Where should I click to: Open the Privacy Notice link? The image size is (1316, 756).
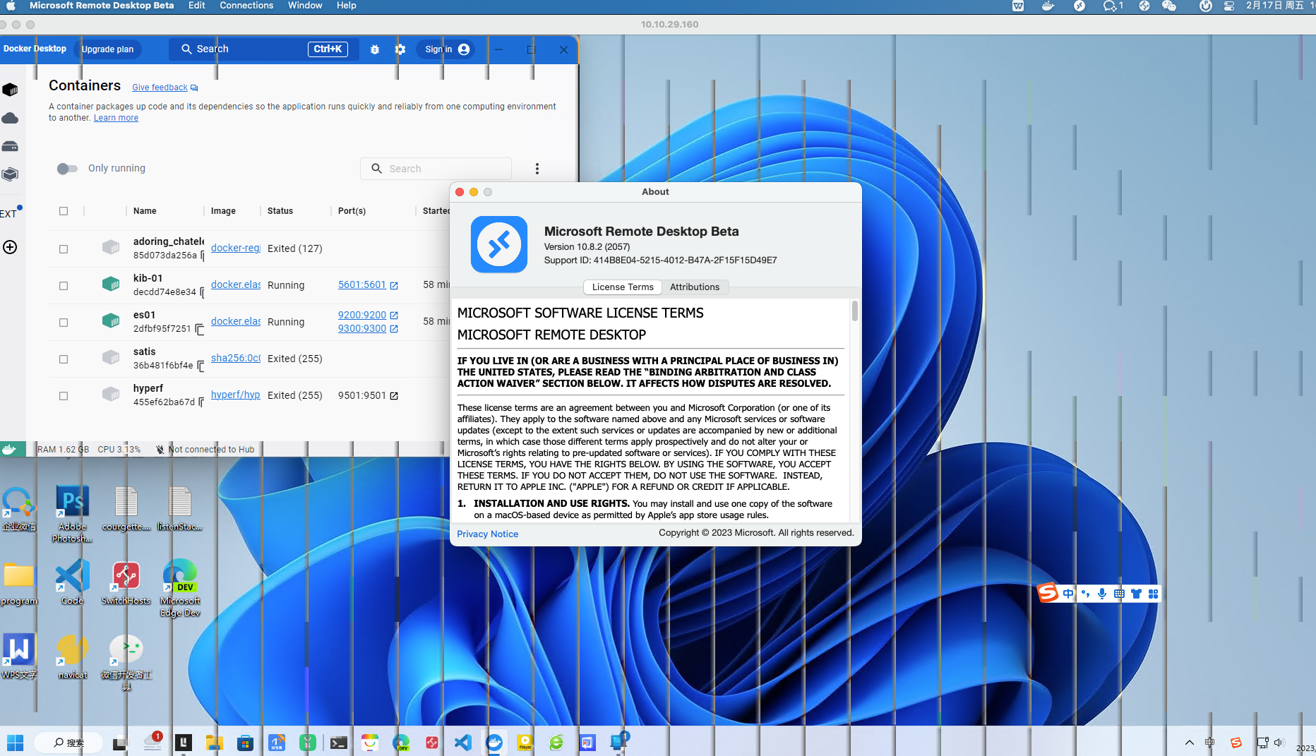click(487, 534)
